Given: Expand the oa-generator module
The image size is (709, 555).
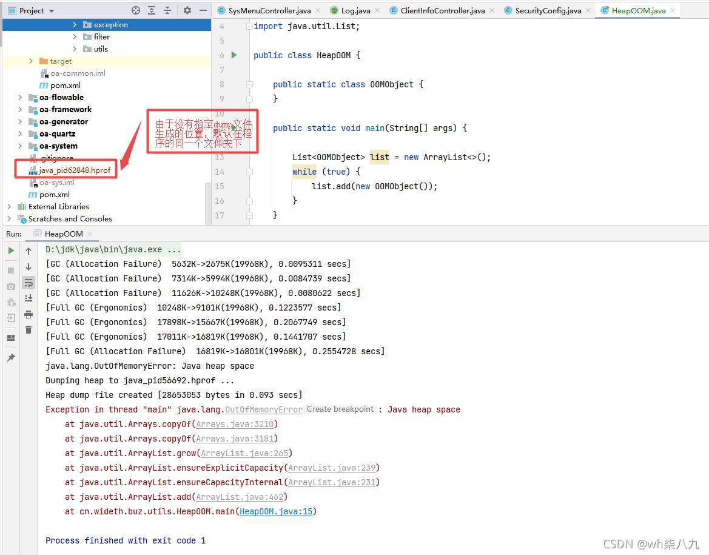Looking at the screenshot, I should pyautogui.click(x=20, y=122).
